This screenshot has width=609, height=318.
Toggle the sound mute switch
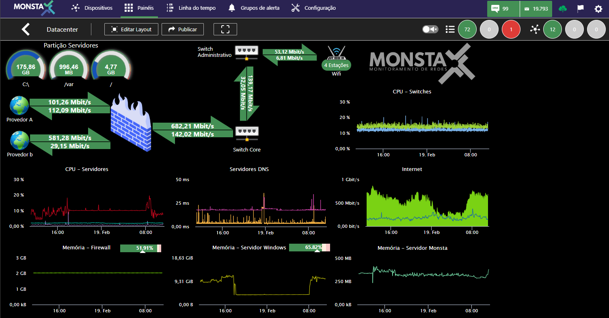tap(430, 29)
